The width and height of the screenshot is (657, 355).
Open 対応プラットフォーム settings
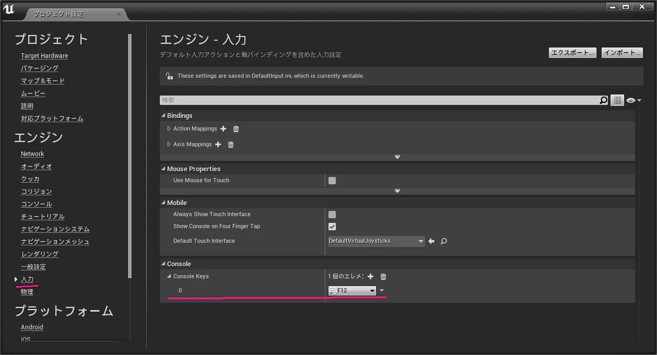[52, 119]
